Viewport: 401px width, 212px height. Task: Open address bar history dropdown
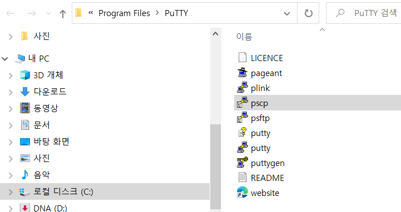tap(287, 13)
